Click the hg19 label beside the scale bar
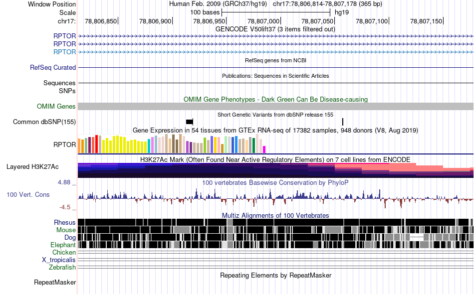The width and height of the screenshot is (474, 294). coord(342,12)
